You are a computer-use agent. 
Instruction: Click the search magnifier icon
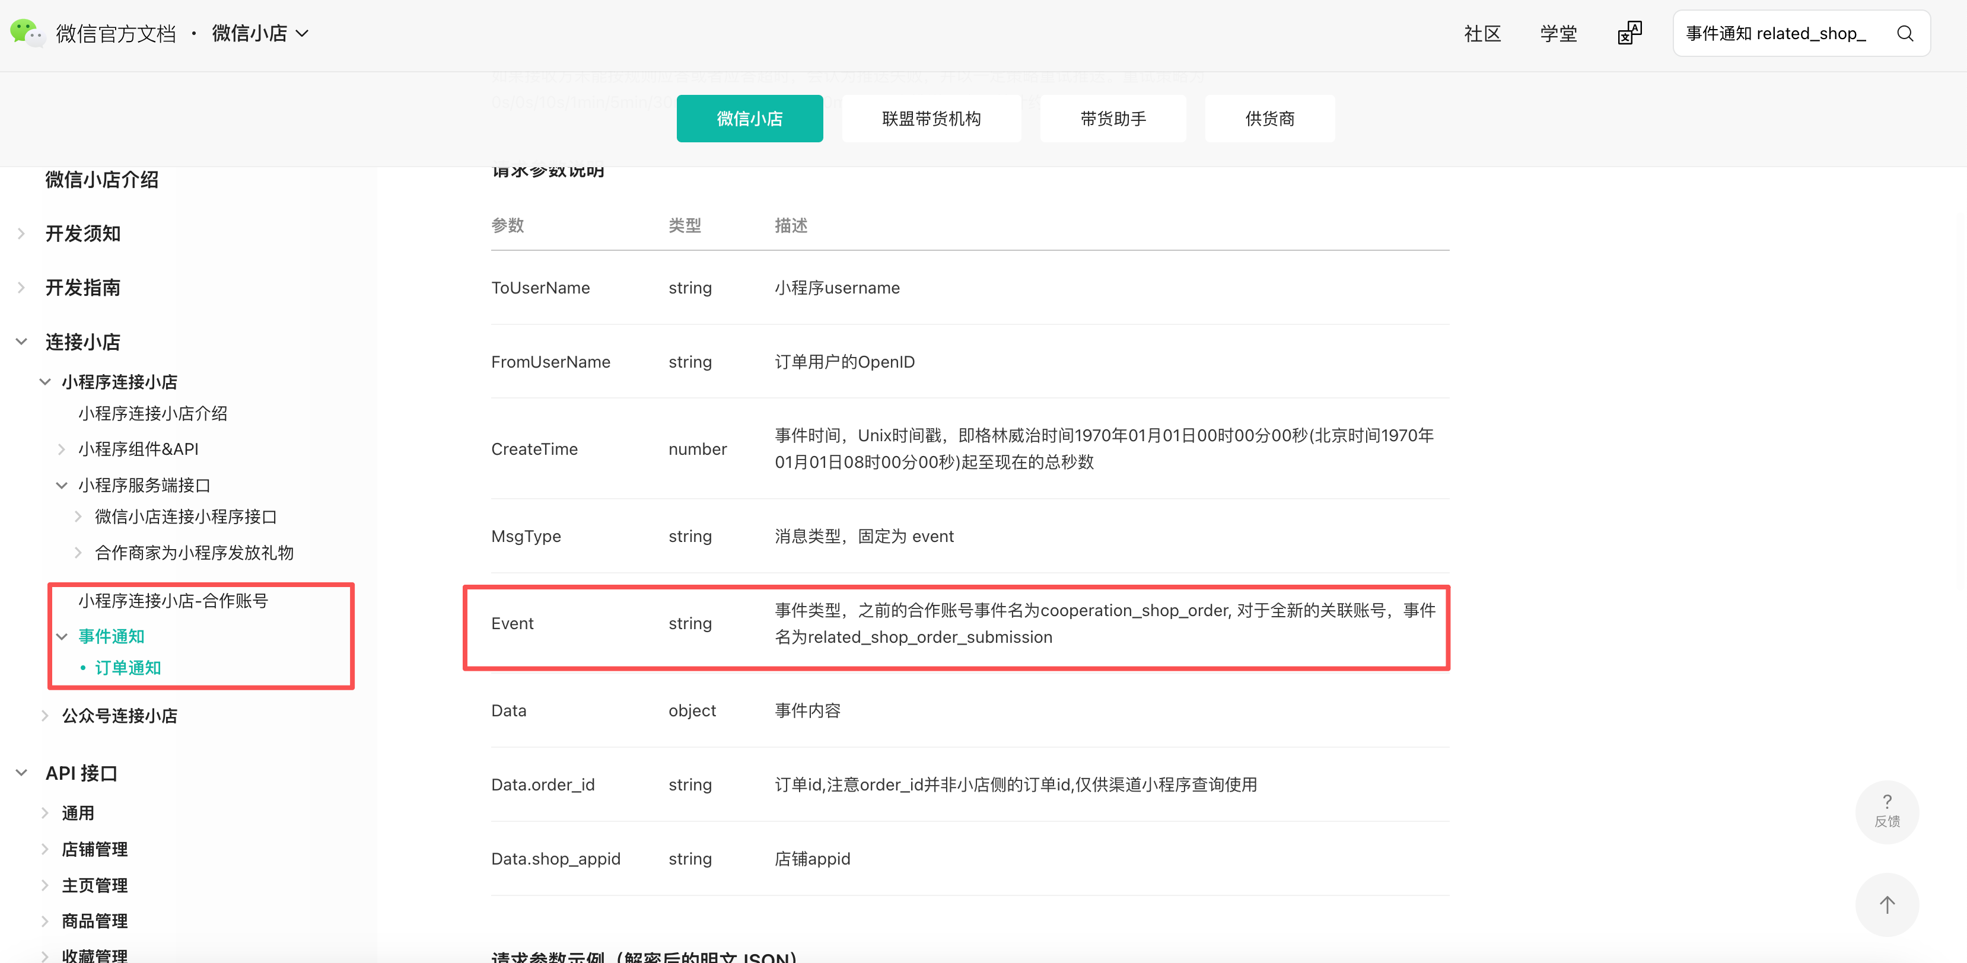[1904, 34]
